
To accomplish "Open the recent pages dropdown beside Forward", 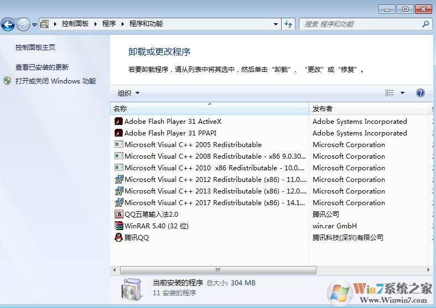I will click(34, 24).
